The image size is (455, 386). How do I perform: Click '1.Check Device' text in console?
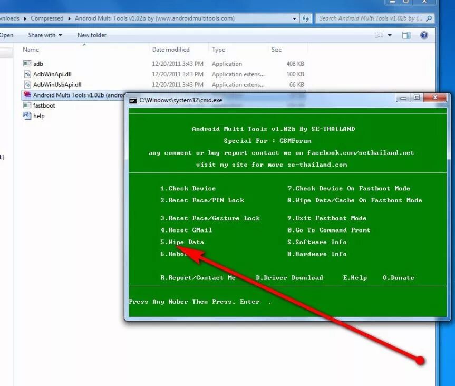[188, 188]
